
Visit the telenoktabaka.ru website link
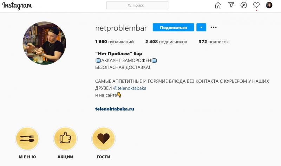pos(115,109)
